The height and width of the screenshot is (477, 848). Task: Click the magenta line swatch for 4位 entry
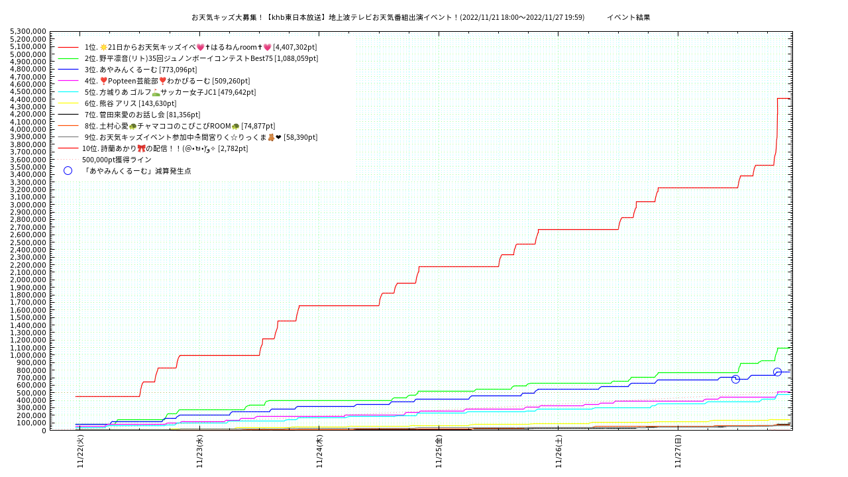(x=68, y=81)
